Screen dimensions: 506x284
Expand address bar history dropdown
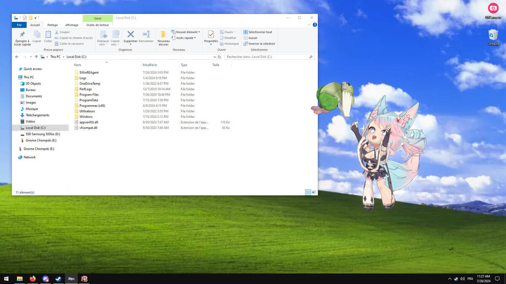pyautogui.click(x=215, y=57)
